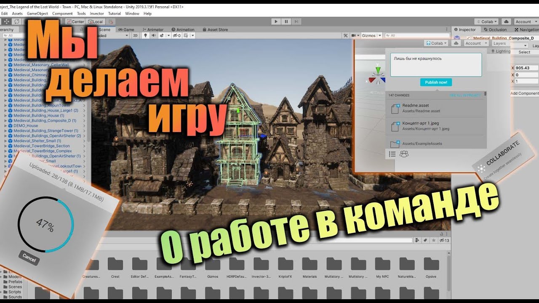Open the inset panel Collab dropdown
Screen dimensions: 539x303
point(437,43)
